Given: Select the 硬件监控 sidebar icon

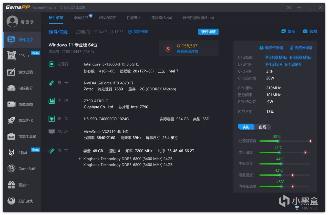Looking at the screenshot, I should pos(11,40).
